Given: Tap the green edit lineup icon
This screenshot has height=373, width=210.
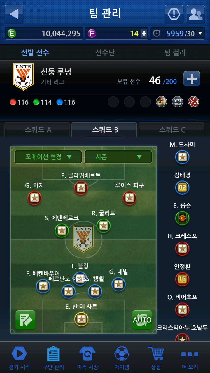Looking at the screenshot, I should point(25,320).
